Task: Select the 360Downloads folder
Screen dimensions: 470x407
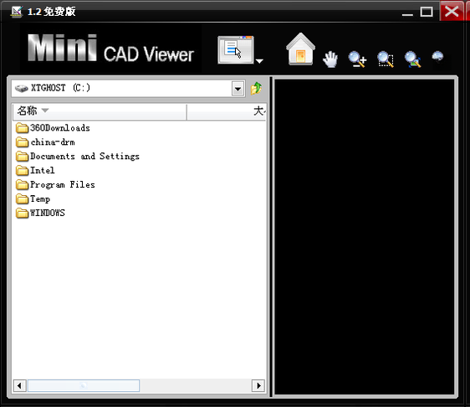Action: 53,128
